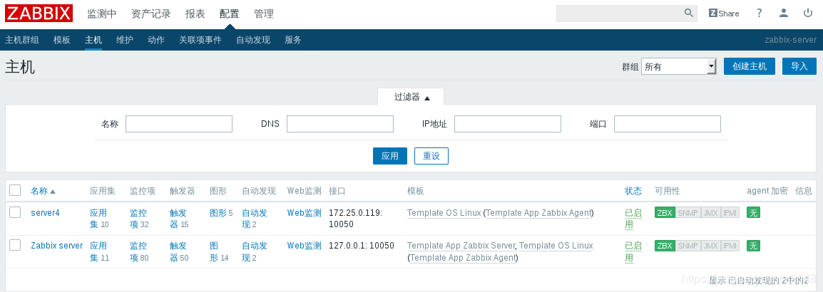This screenshot has height=292, width=823.
Task: Open the user profile icon
Action: click(784, 13)
